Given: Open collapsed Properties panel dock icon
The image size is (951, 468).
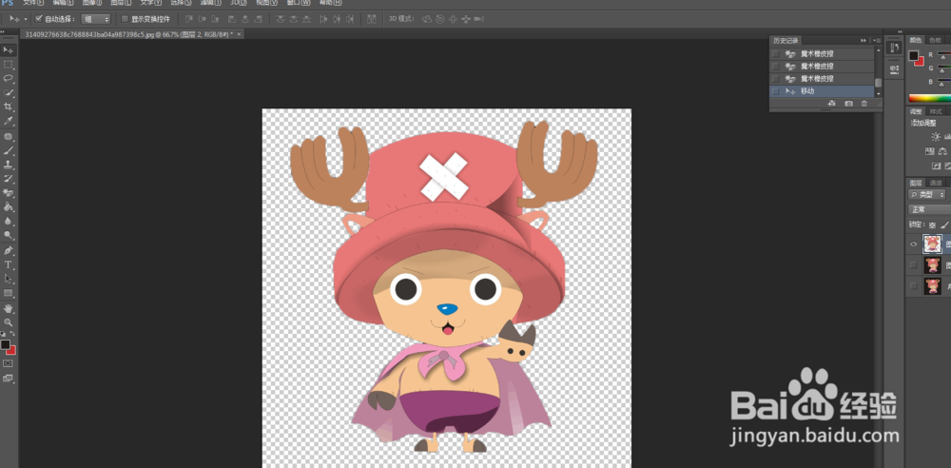Looking at the screenshot, I should [x=894, y=69].
